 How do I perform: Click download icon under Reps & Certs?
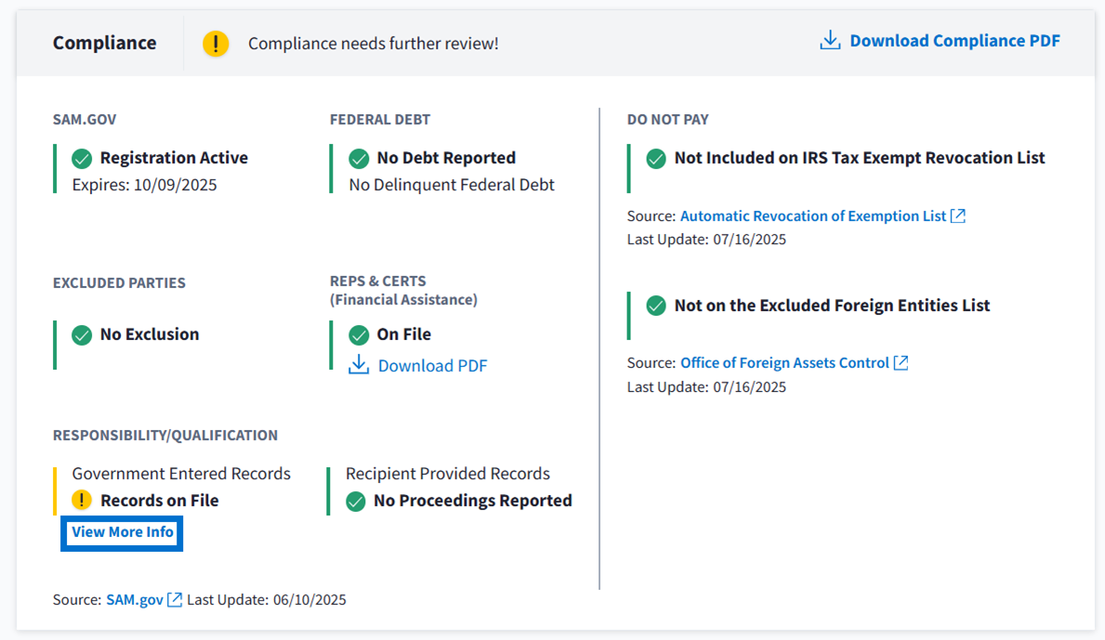pyautogui.click(x=359, y=365)
